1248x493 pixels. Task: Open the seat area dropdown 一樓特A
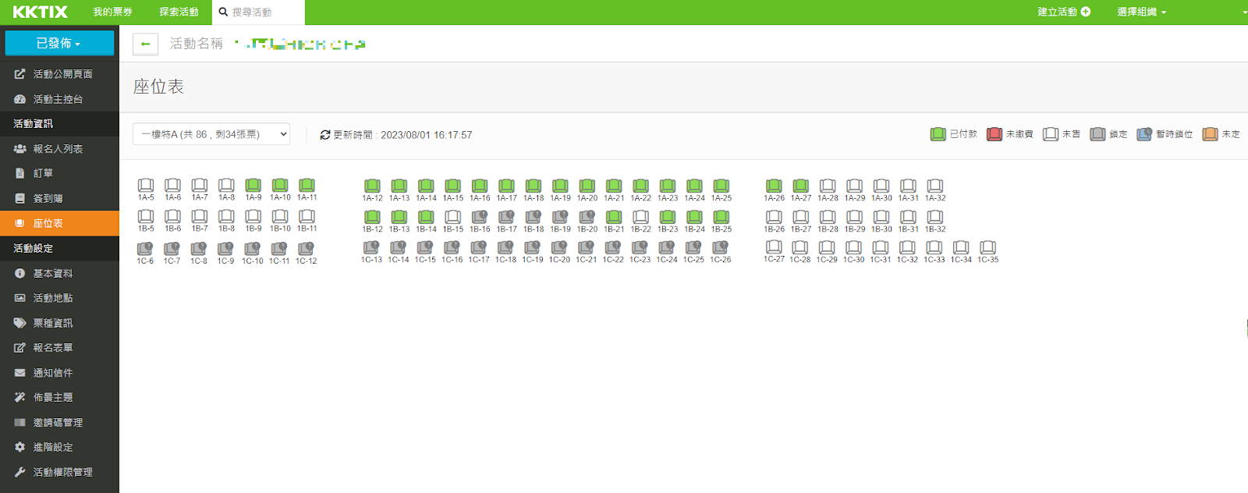(211, 134)
